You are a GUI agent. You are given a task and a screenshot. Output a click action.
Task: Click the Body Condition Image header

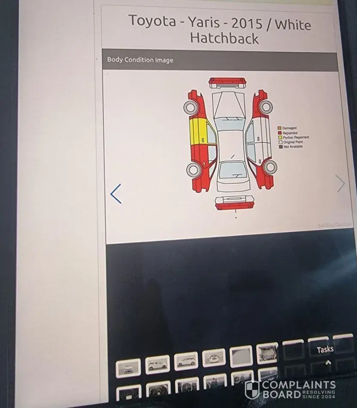click(x=220, y=60)
